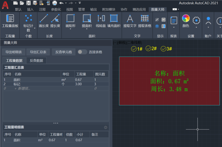The height and width of the screenshot is (147, 222).
Task: Expand the settings gear dropdown arrow
Action: [196, 27]
